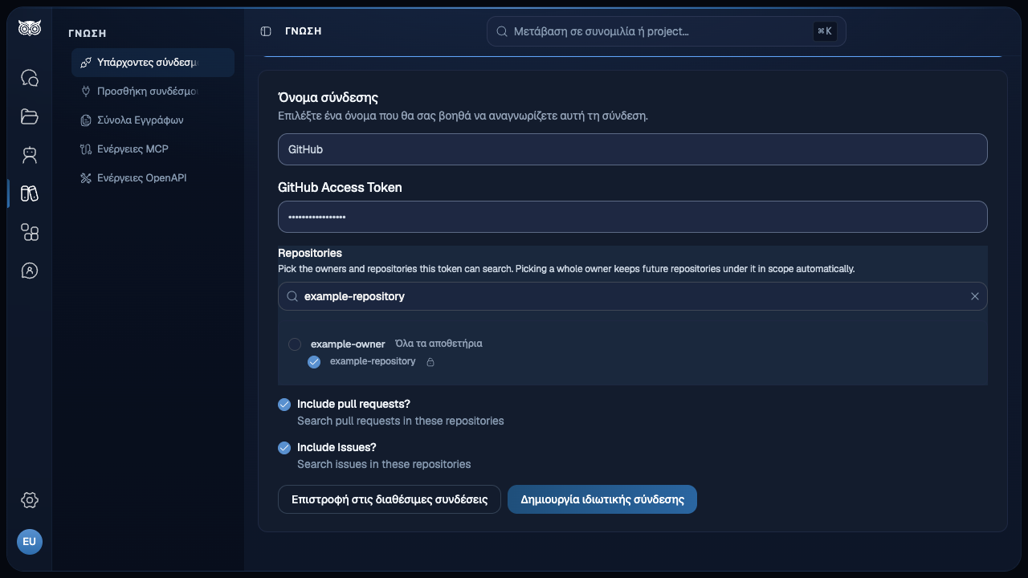The width and height of the screenshot is (1028, 578).
Task: Click Επιστροφή στις διαθέσιμες συνδέσεις button
Action: 390,499
